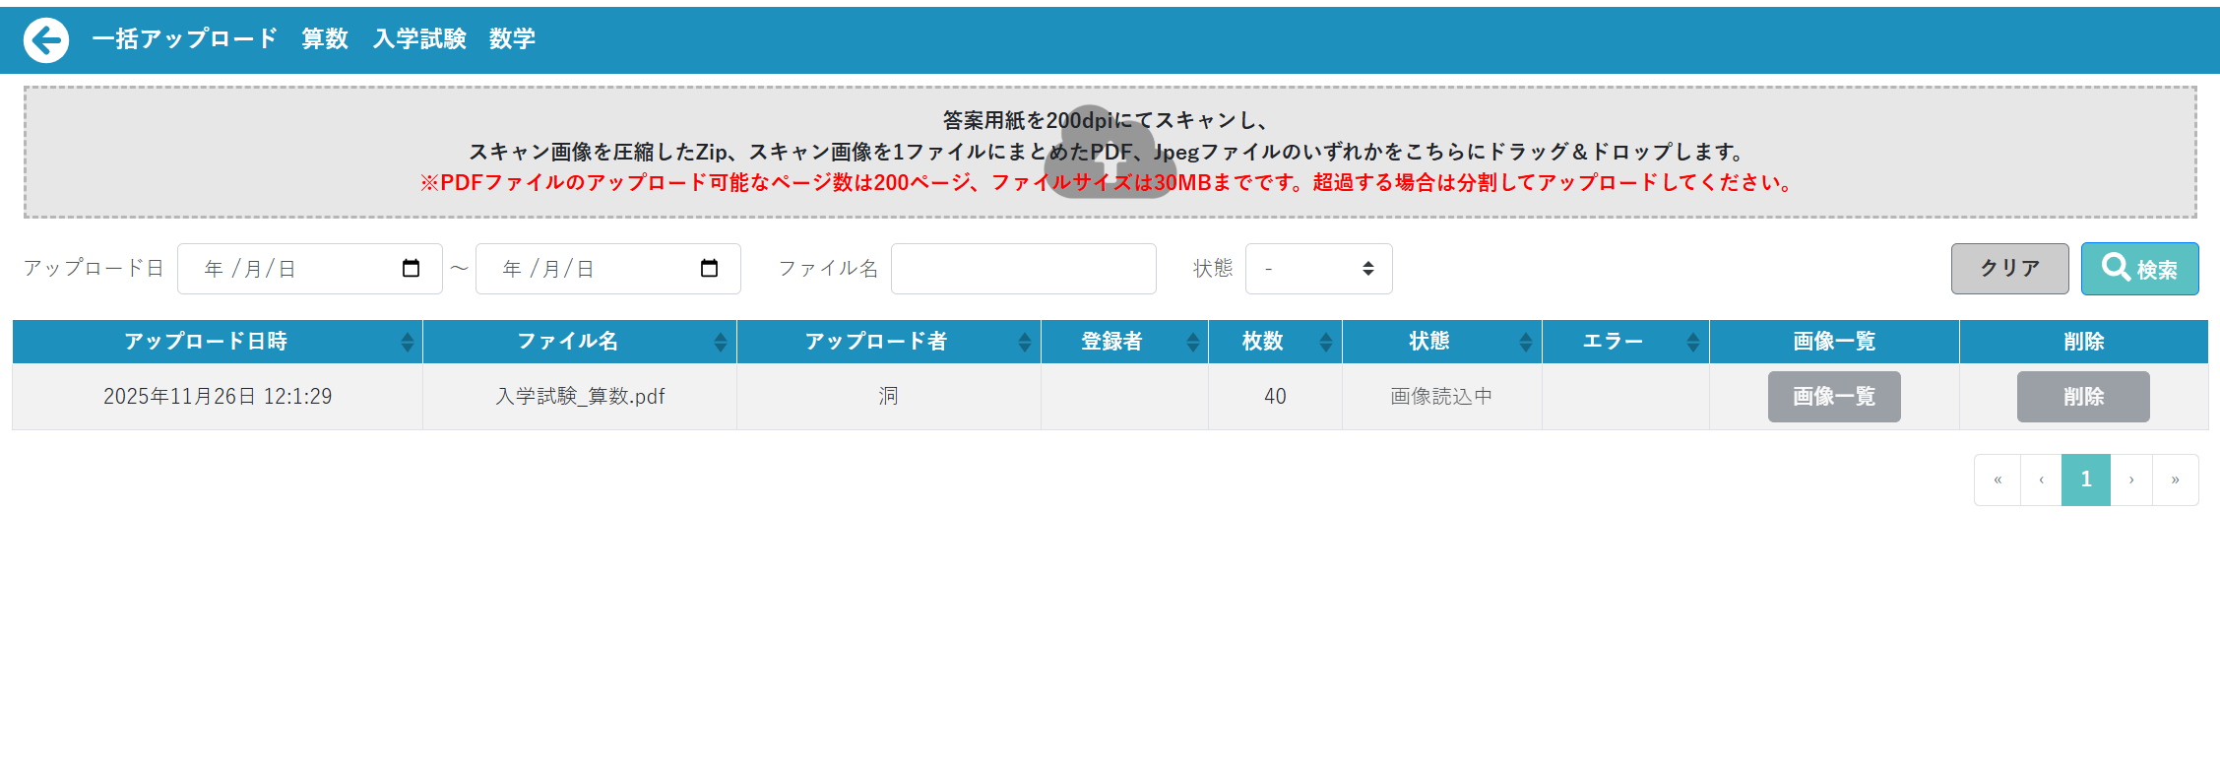This screenshot has height=768, width=2220.
Task: Click the 検索 search button
Action: [2139, 269]
